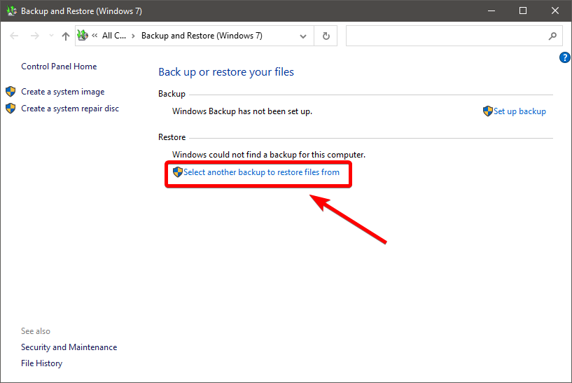Open 'Security and Maintenance' link
The width and height of the screenshot is (572, 383).
tap(69, 347)
